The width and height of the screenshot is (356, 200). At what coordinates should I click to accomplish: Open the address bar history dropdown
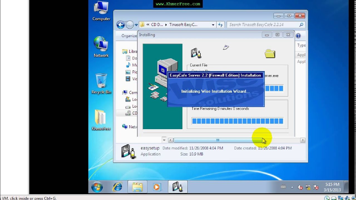[213, 25]
